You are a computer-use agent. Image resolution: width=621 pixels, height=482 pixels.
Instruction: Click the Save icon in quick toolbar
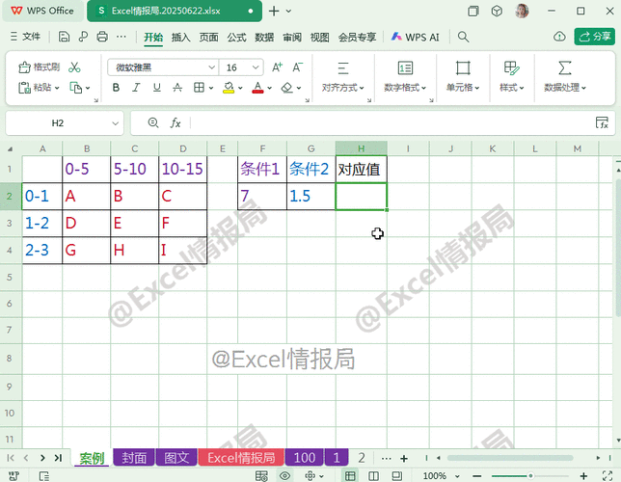click(x=64, y=37)
